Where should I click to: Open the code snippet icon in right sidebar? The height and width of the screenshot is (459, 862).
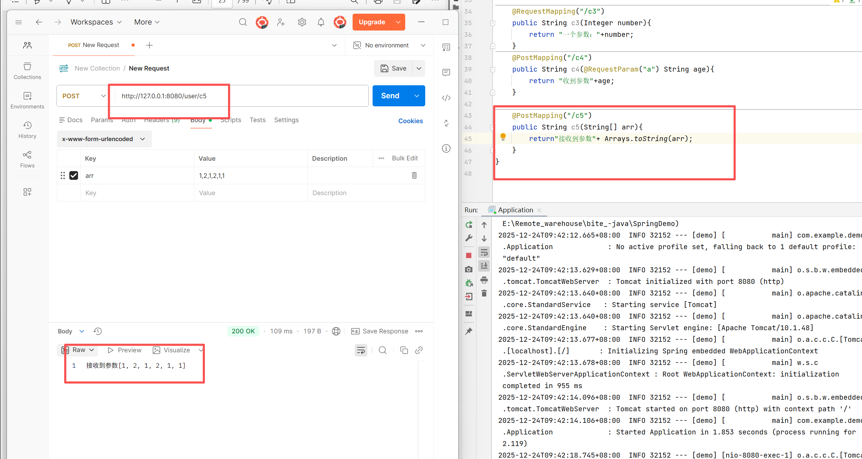pos(446,98)
